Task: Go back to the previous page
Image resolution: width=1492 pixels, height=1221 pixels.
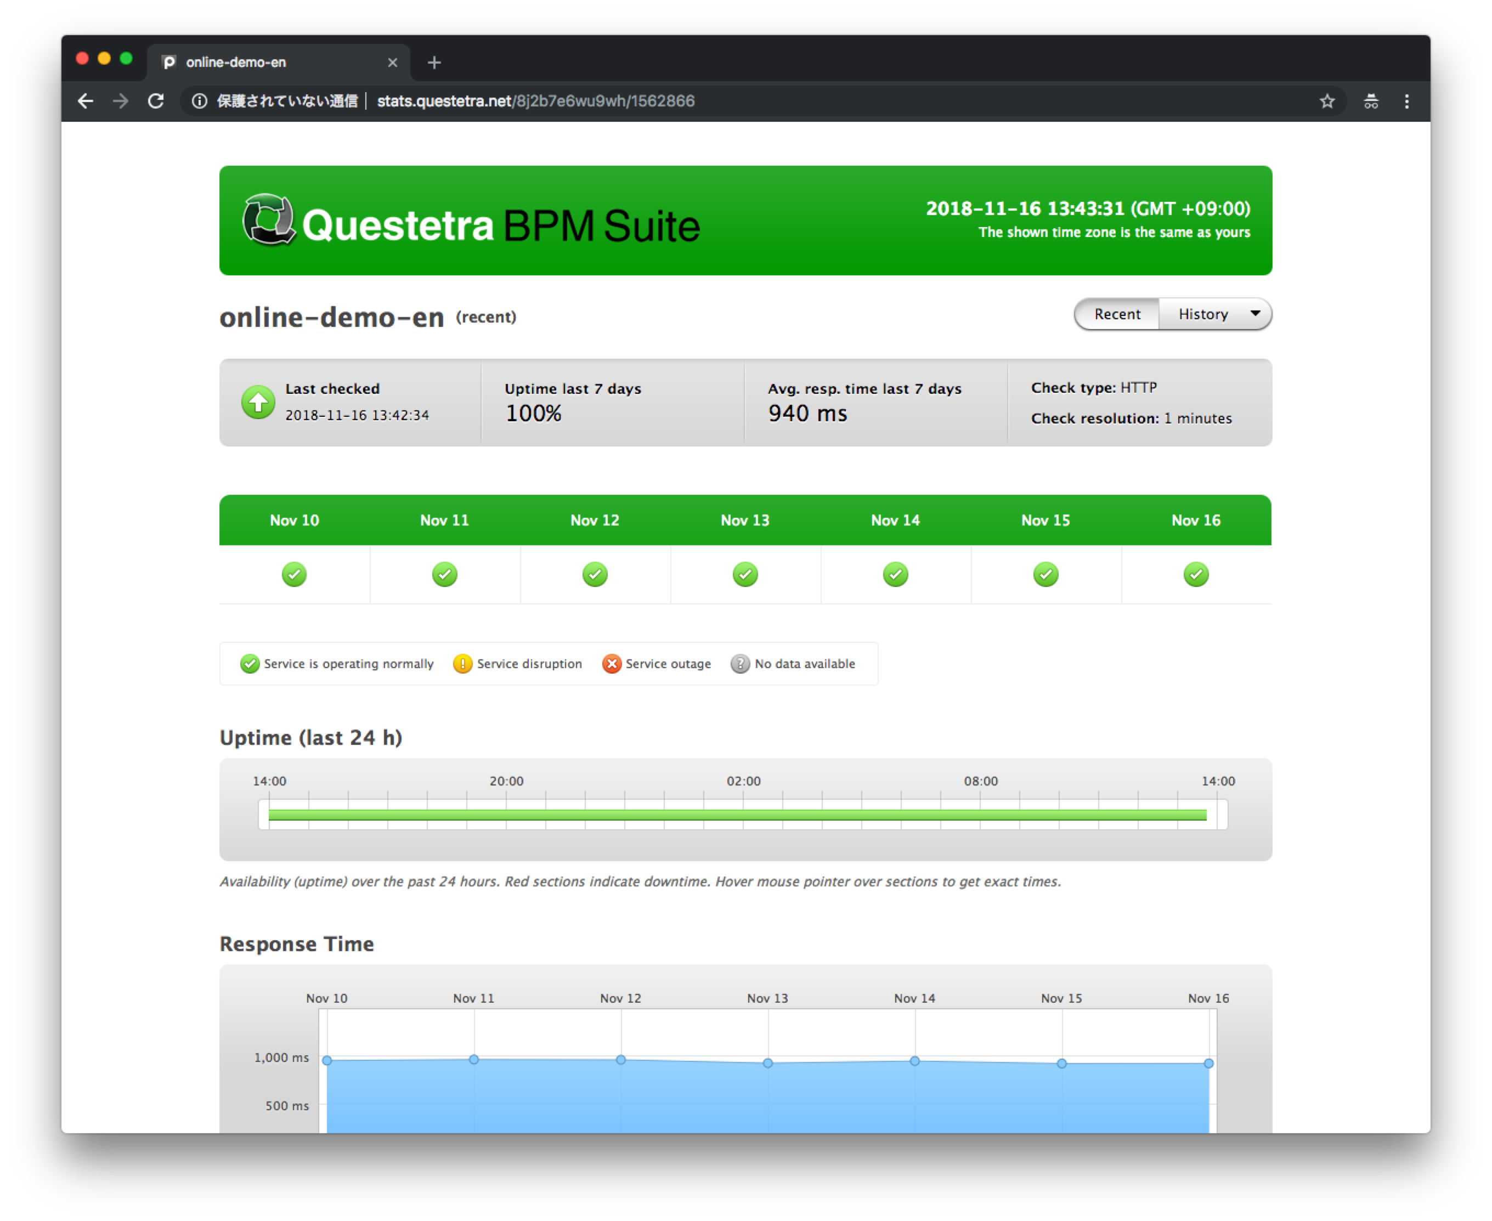Action: (85, 101)
